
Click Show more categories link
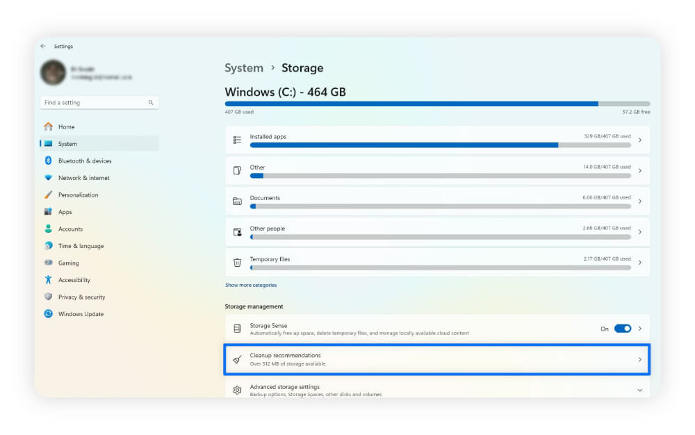pos(251,286)
